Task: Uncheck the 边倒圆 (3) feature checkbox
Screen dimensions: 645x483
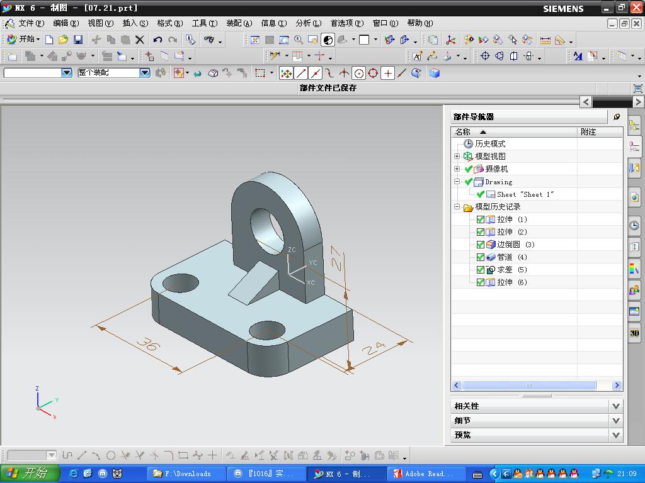Action: (x=481, y=245)
